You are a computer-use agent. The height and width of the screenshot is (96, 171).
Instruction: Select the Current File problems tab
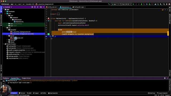click(15, 78)
